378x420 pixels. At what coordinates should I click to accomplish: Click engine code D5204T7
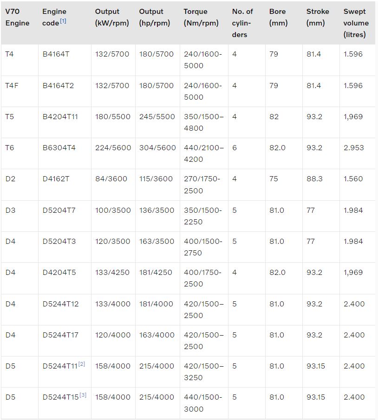pyautogui.click(x=59, y=210)
